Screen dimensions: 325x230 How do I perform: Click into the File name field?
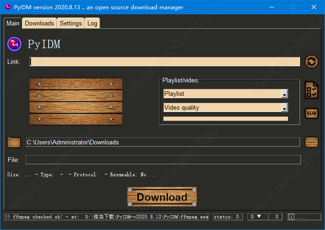pos(163,160)
